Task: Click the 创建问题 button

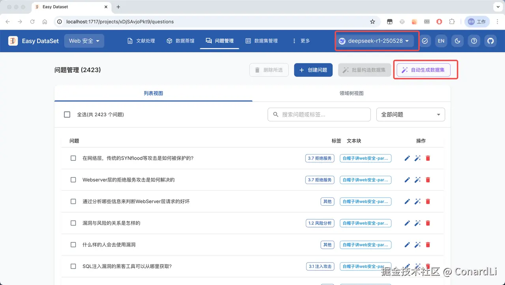Action: click(x=313, y=70)
